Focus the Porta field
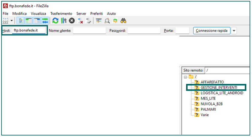This screenshot has height=137, width=252. [182, 30]
